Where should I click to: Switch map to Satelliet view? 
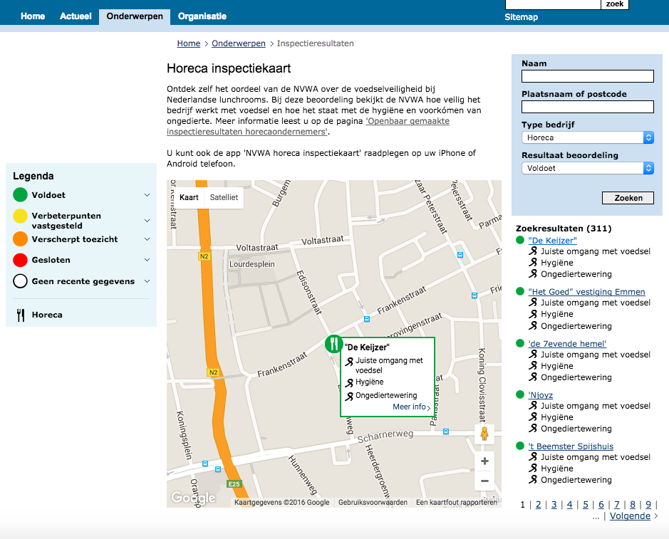pos(224,197)
